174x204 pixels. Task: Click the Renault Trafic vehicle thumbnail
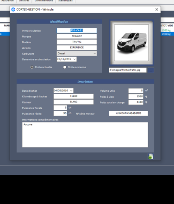tap(131, 43)
